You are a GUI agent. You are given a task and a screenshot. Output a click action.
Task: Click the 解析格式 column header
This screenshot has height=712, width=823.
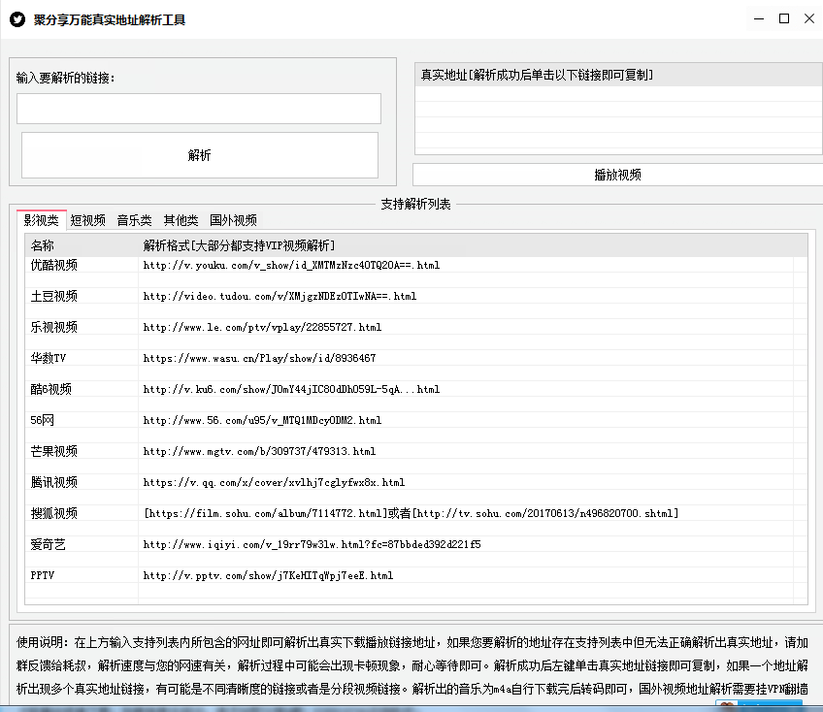[473, 245]
